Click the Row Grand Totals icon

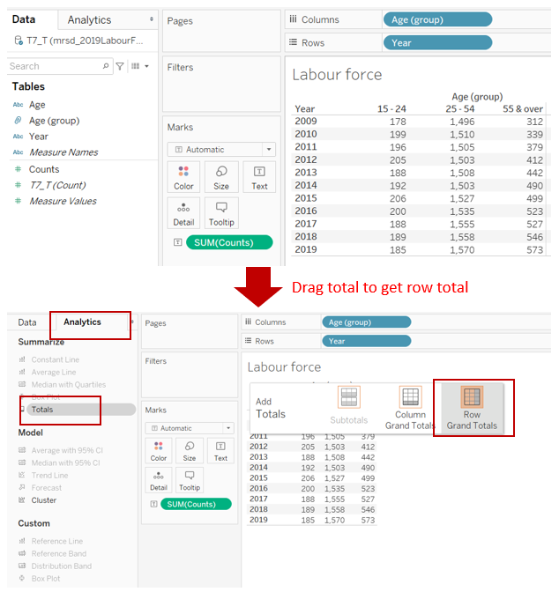[x=472, y=397]
